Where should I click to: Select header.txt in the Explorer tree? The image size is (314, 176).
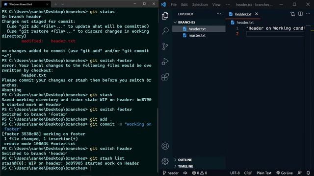[199, 29]
